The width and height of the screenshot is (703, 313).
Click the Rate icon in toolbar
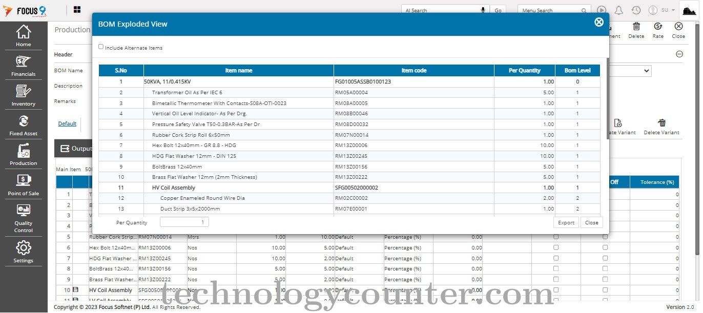658,27
